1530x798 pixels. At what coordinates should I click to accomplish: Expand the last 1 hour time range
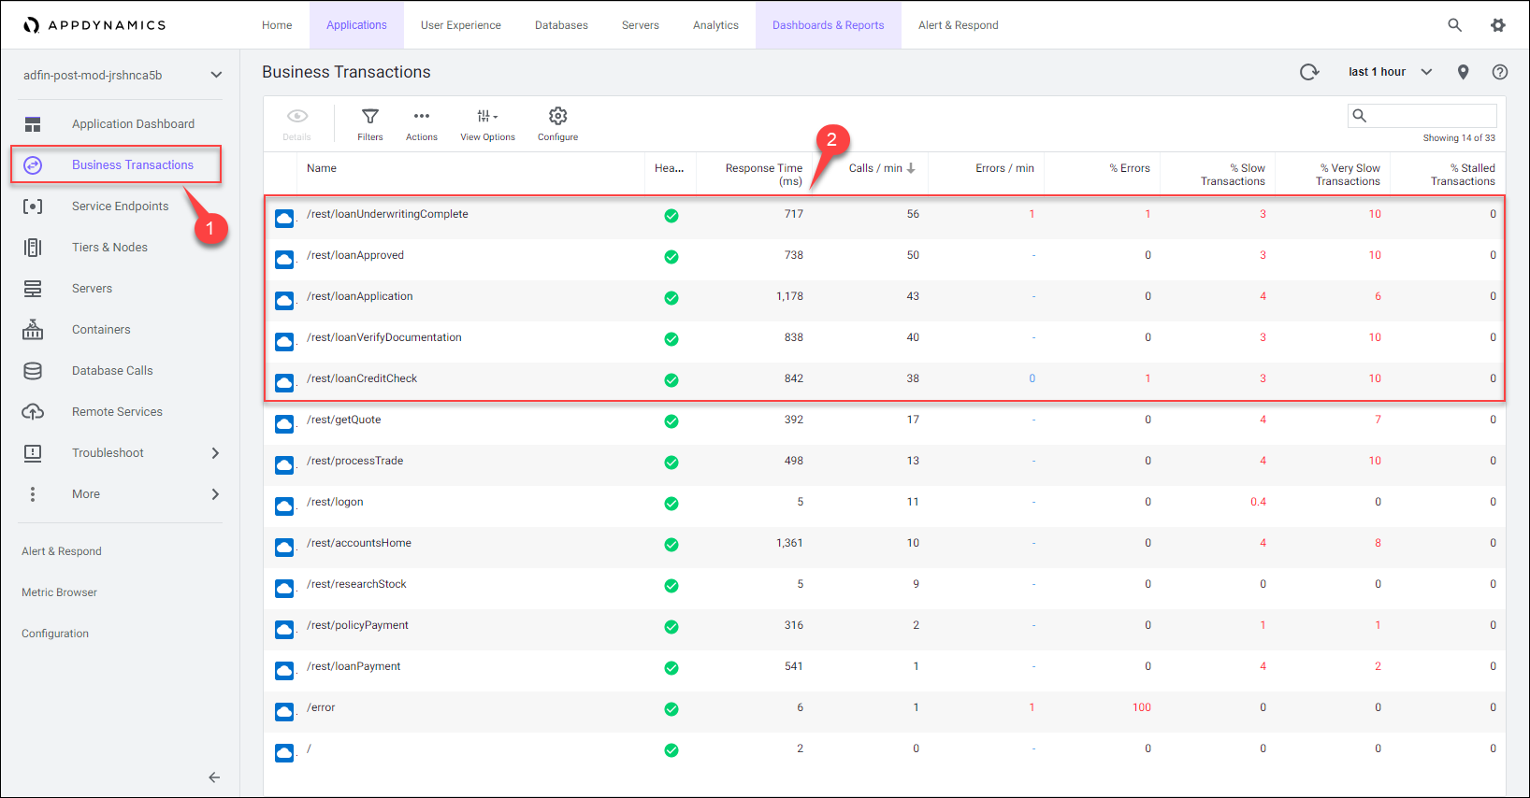pyautogui.click(x=1390, y=72)
